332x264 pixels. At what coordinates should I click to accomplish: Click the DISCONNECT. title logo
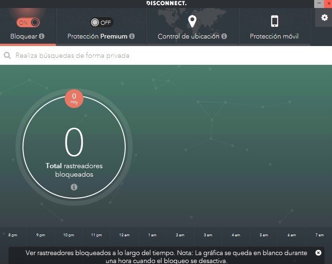point(166,3)
